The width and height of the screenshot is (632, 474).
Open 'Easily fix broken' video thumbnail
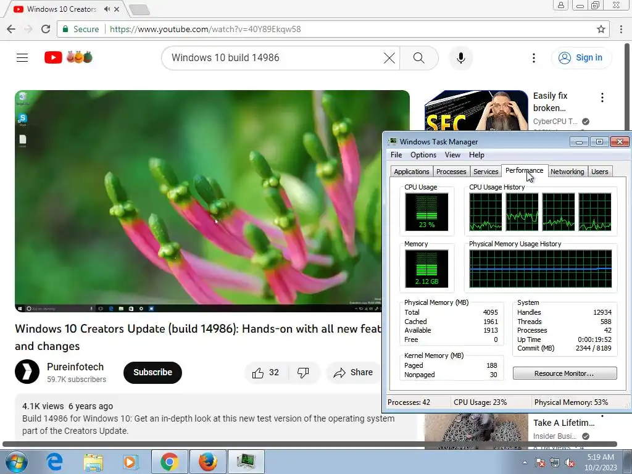(x=476, y=110)
